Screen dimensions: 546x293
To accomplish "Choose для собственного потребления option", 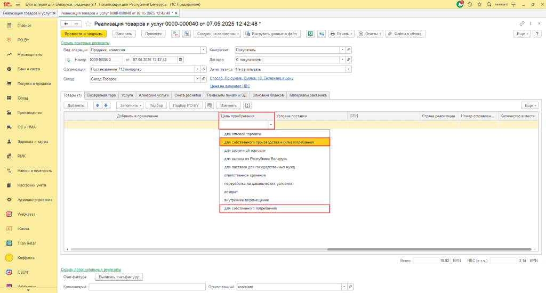I will point(275,208).
